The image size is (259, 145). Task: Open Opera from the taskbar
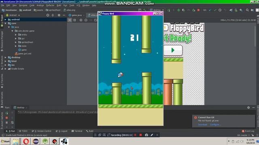tap(26, 141)
